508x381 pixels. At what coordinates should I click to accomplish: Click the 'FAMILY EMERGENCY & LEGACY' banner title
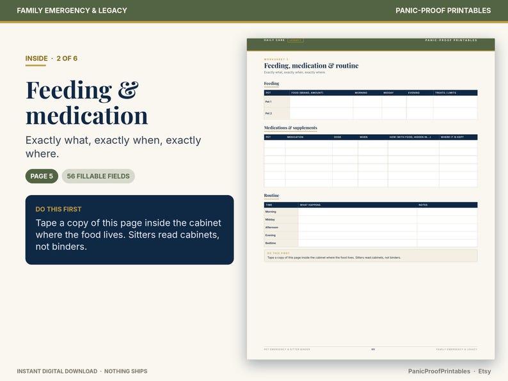(x=72, y=10)
